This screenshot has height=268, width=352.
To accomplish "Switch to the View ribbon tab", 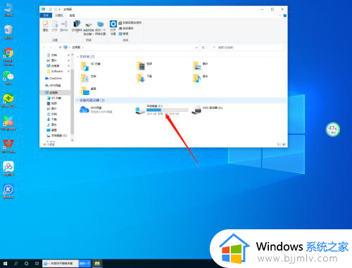I will [x=72, y=15].
